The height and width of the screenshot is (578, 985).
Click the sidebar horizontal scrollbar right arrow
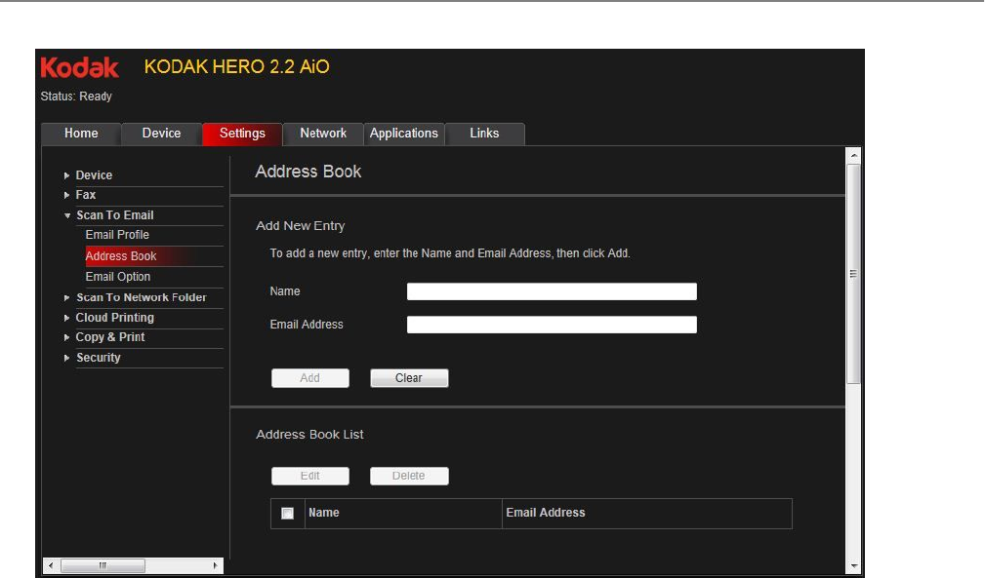[216, 565]
